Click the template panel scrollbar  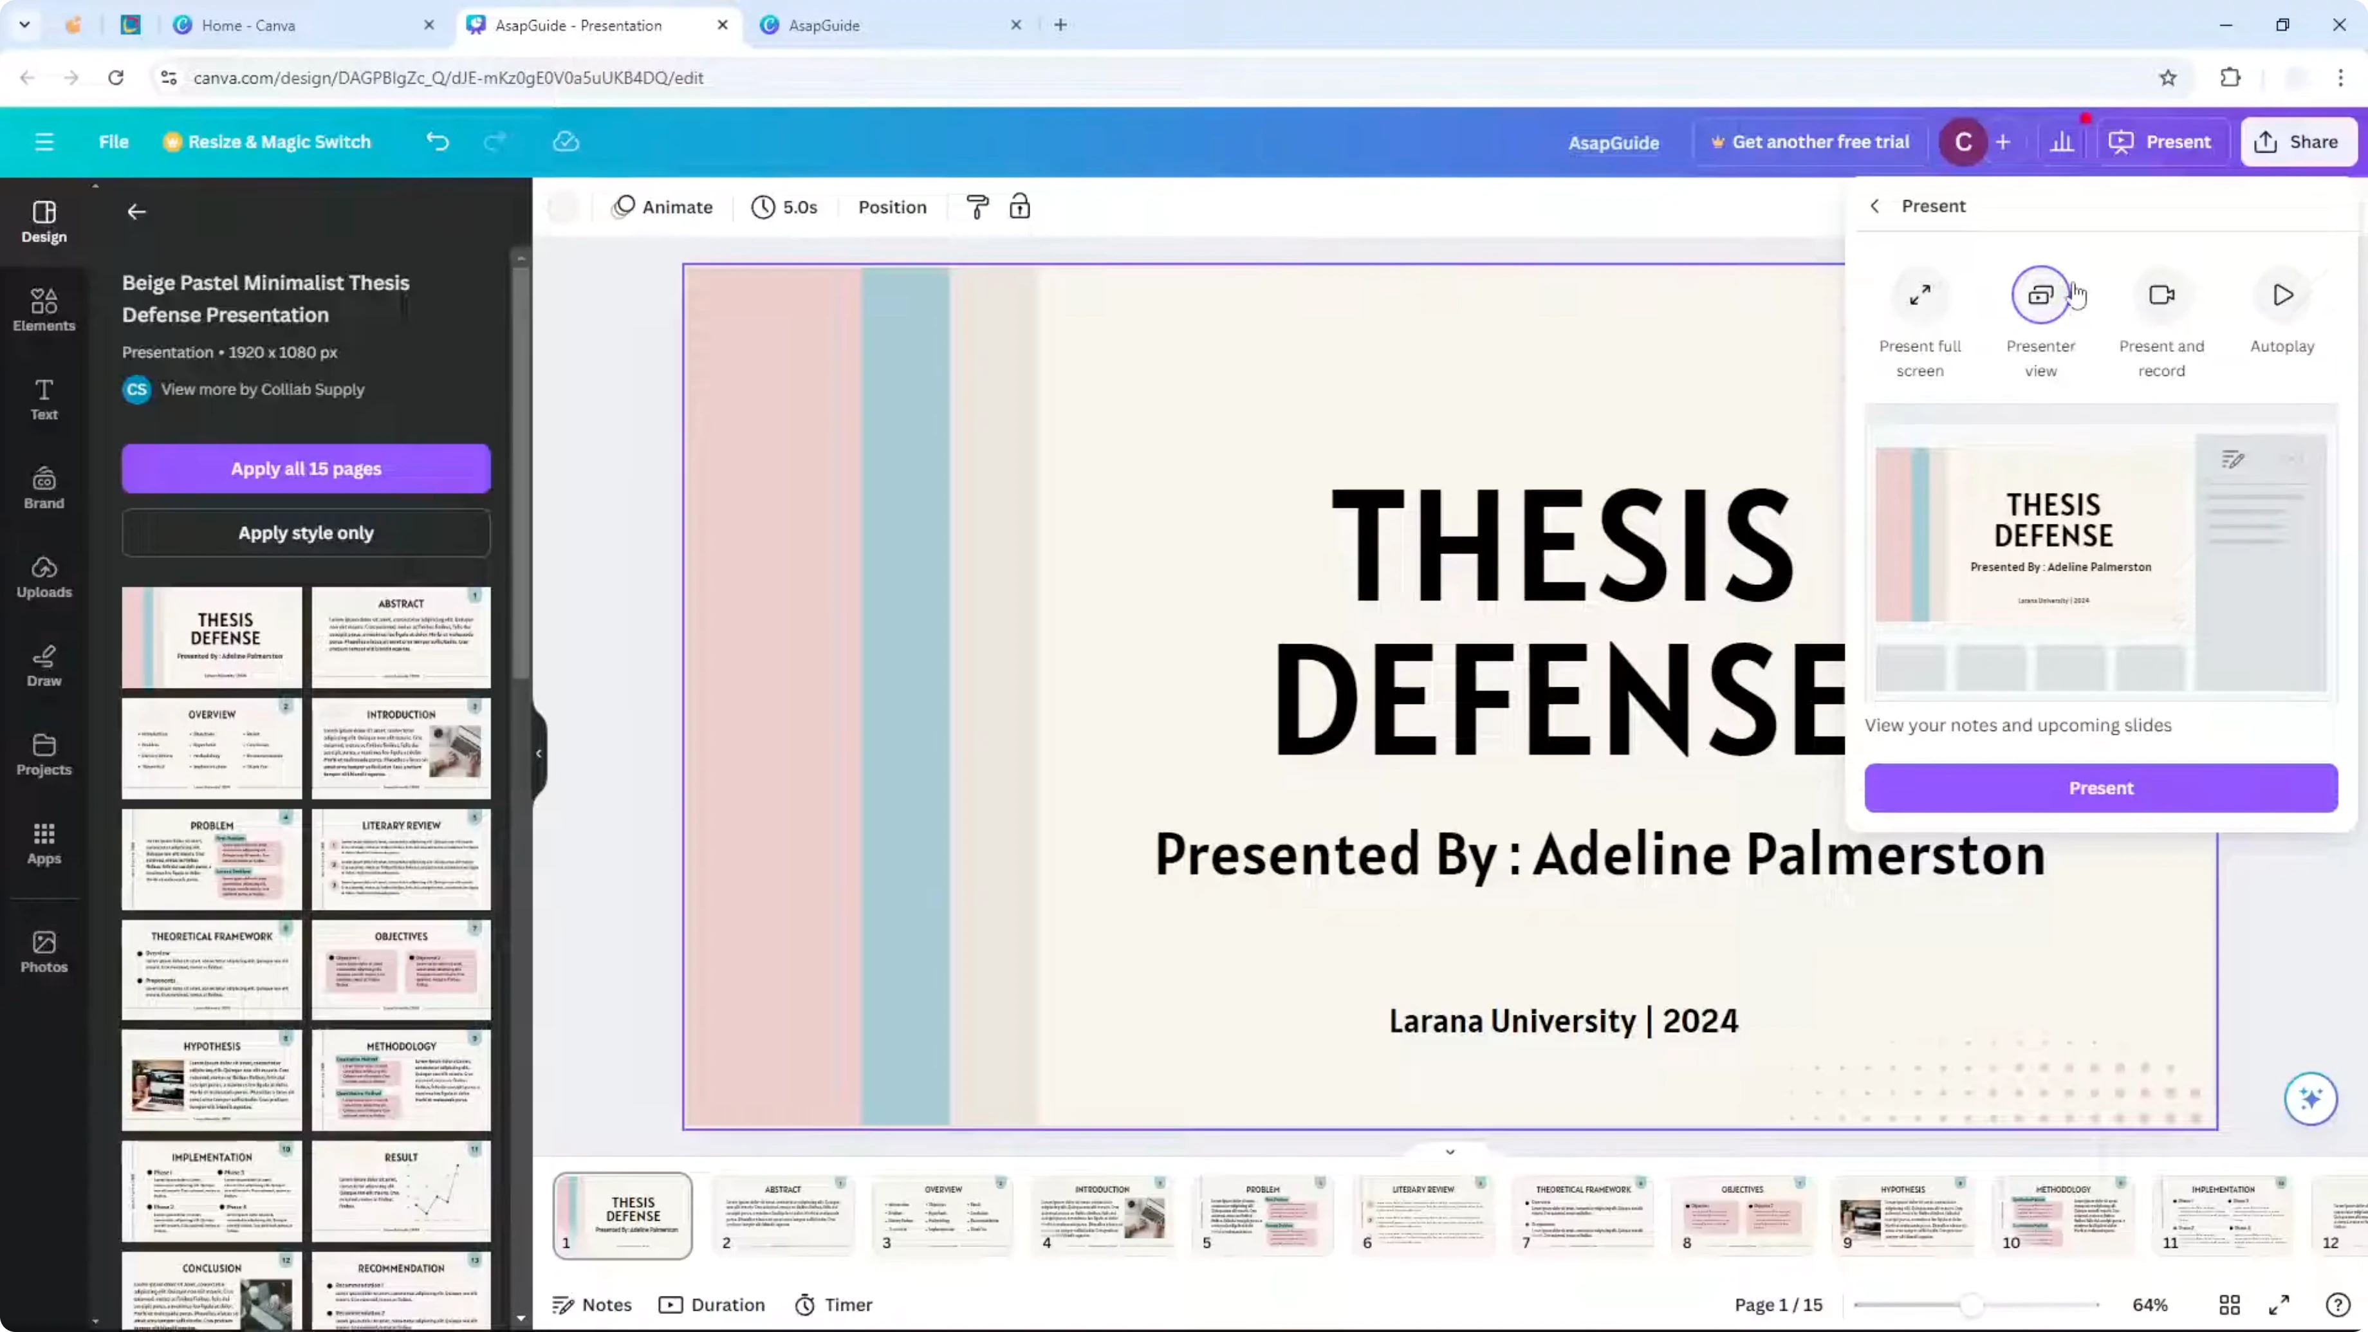coord(521,474)
